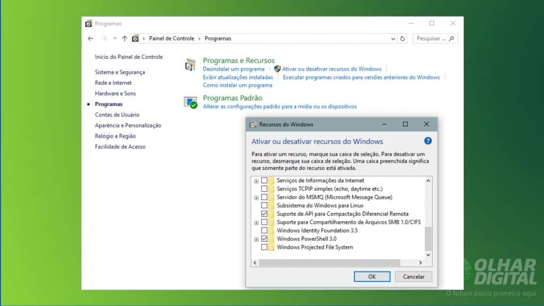This screenshot has height=306, width=544.
Task: Click the Programas e Recursos icon
Action: click(190, 65)
